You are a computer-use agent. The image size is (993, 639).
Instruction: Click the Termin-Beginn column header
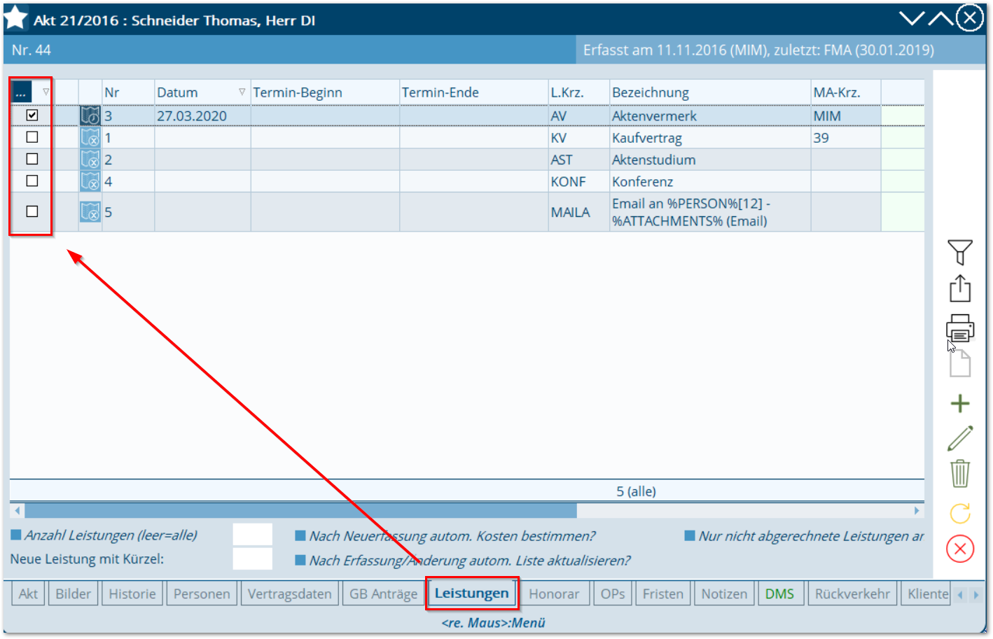pyautogui.click(x=325, y=92)
